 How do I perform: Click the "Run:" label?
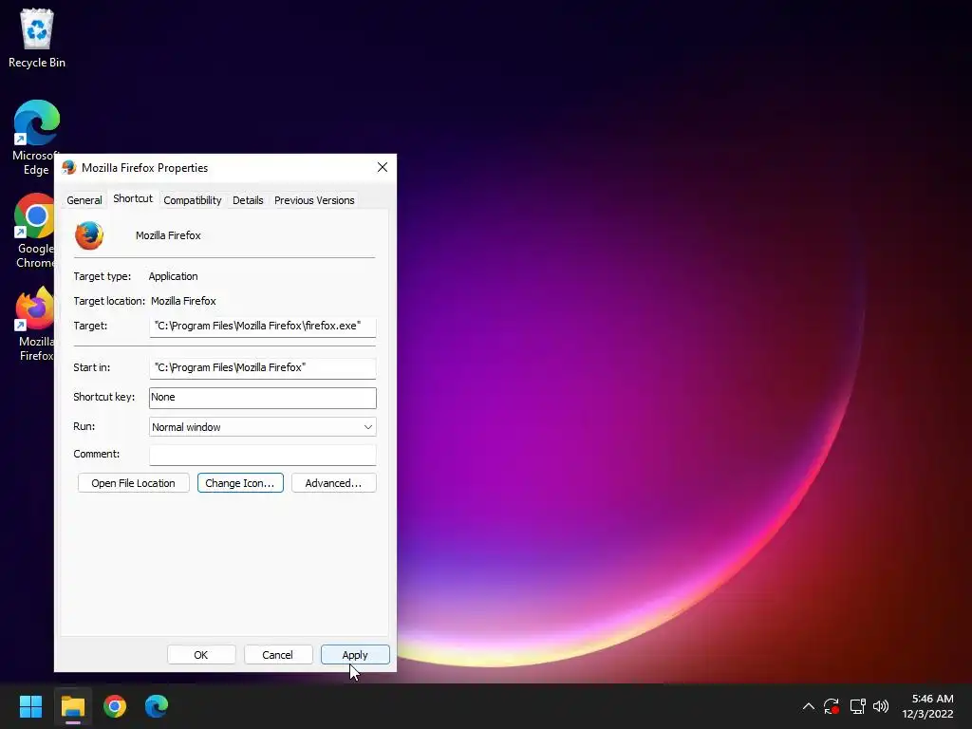tap(84, 426)
